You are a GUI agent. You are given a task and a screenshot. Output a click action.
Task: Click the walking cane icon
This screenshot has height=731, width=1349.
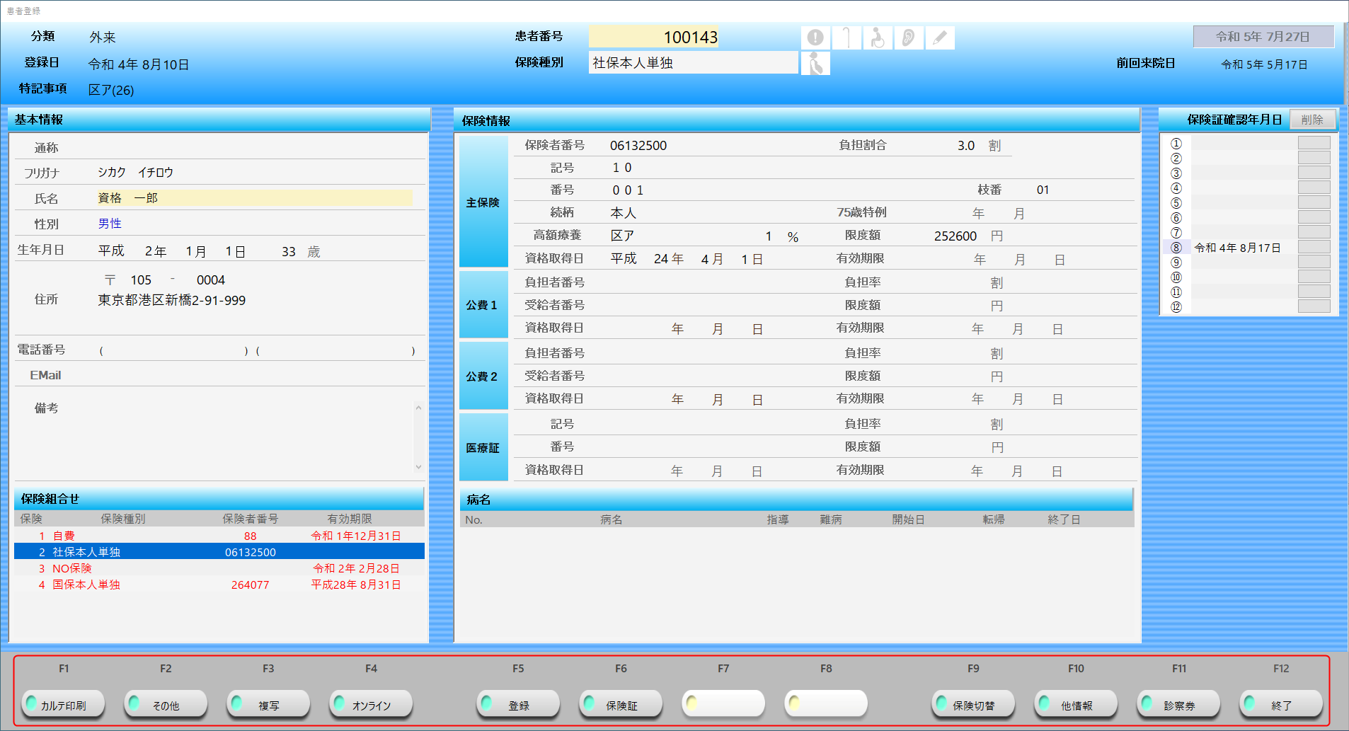(846, 38)
